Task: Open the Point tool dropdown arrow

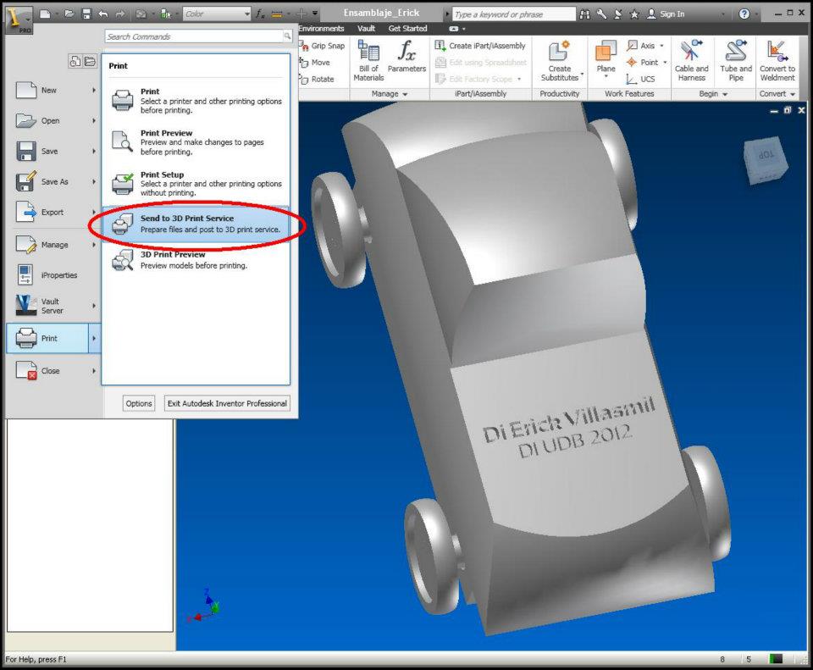Action: [x=665, y=62]
